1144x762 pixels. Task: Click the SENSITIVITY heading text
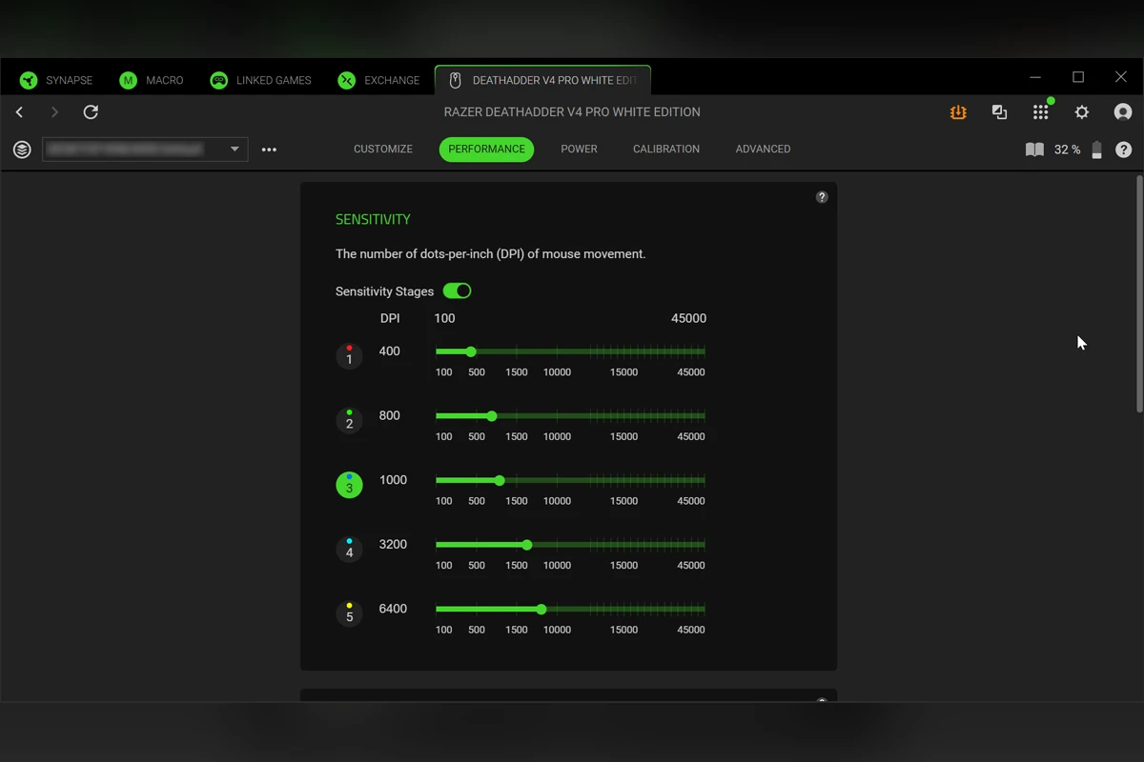[x=373, y=220]
